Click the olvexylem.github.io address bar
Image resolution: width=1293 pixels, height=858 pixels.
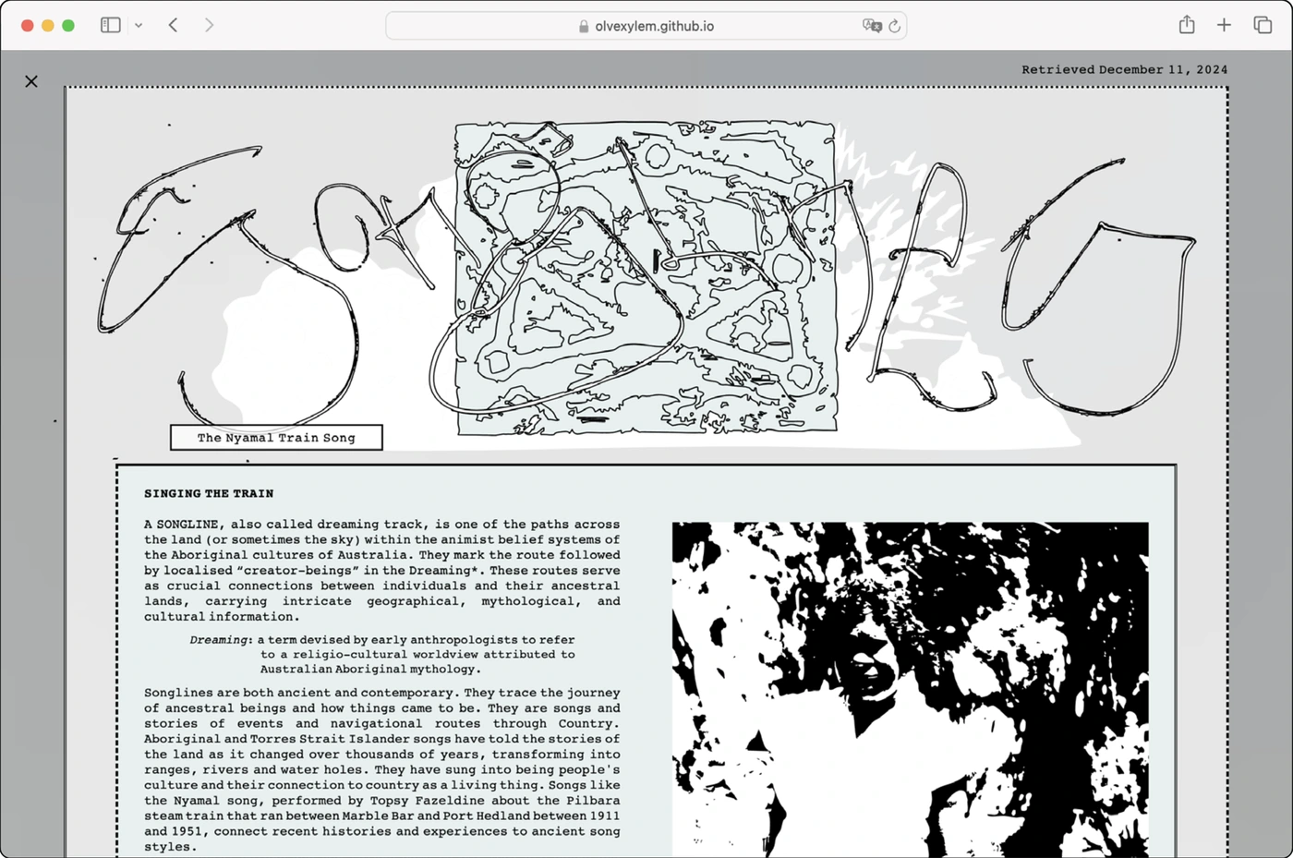(646, 26)
